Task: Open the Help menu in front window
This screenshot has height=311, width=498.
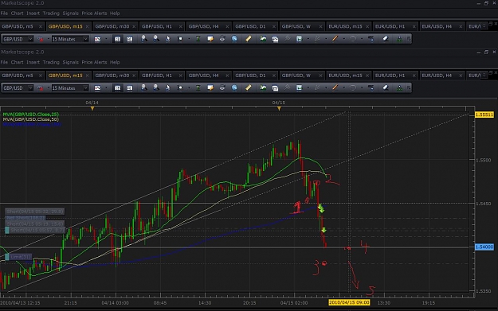Action: [x=115, y=62]
